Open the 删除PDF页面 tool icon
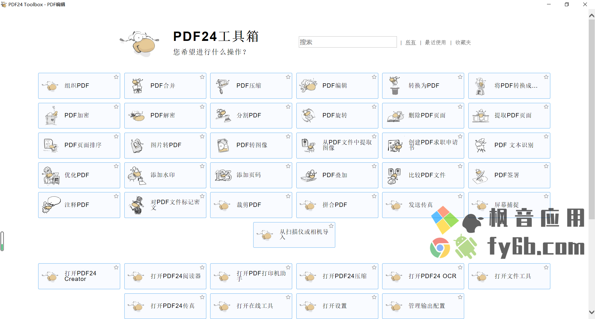The height and width of the screenshot is (319, 595). tap(395, 116)
